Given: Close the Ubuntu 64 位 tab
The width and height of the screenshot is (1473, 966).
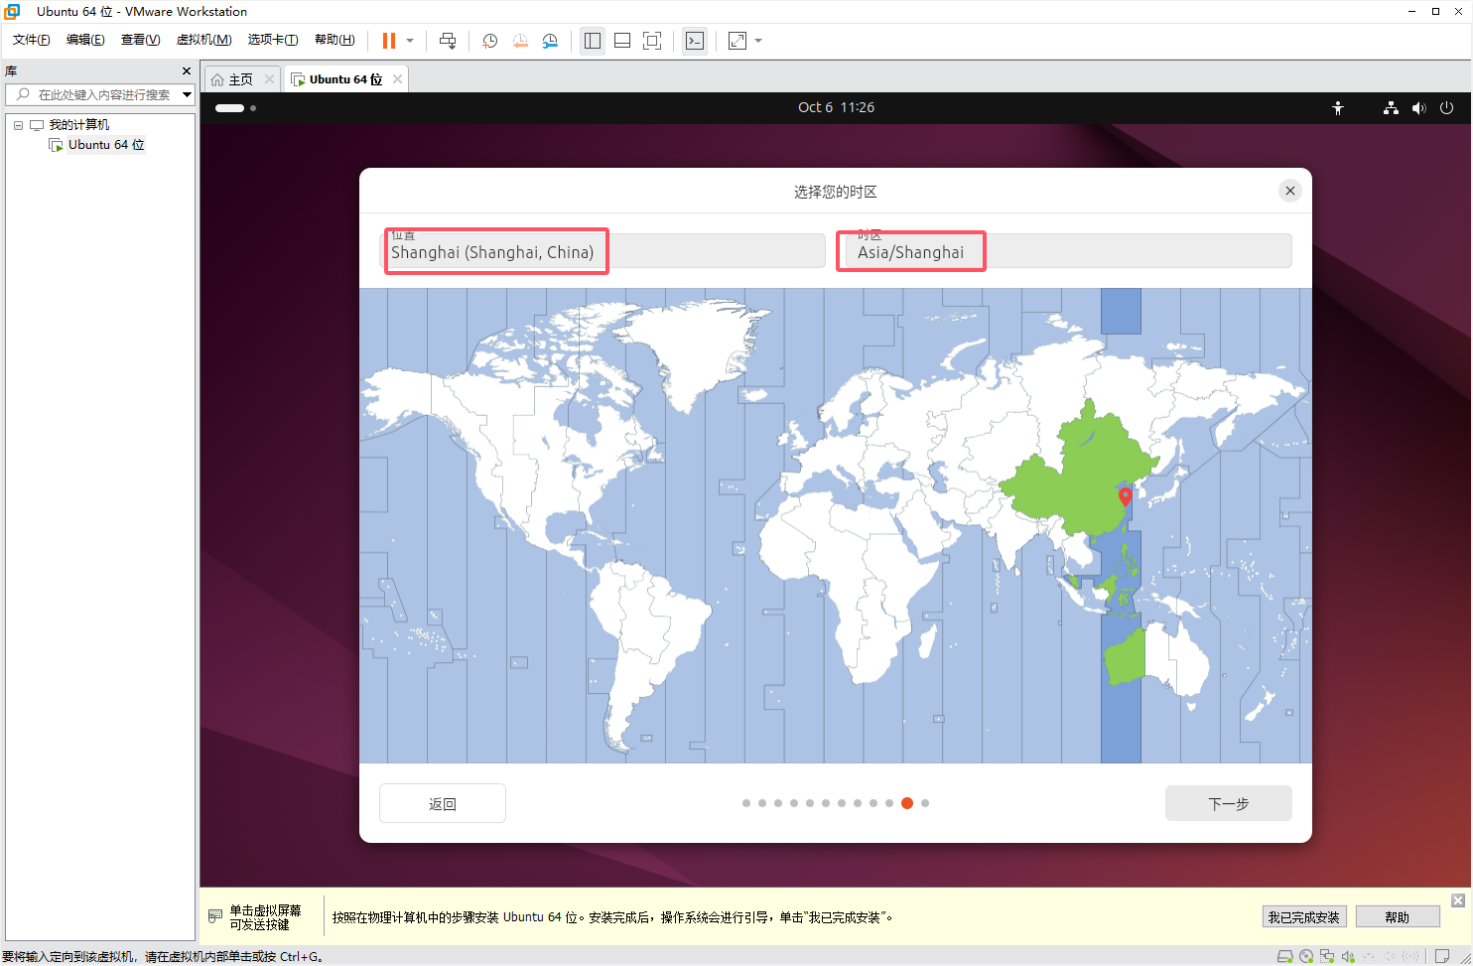Looking at the screenshot, I should coord(397,78).
